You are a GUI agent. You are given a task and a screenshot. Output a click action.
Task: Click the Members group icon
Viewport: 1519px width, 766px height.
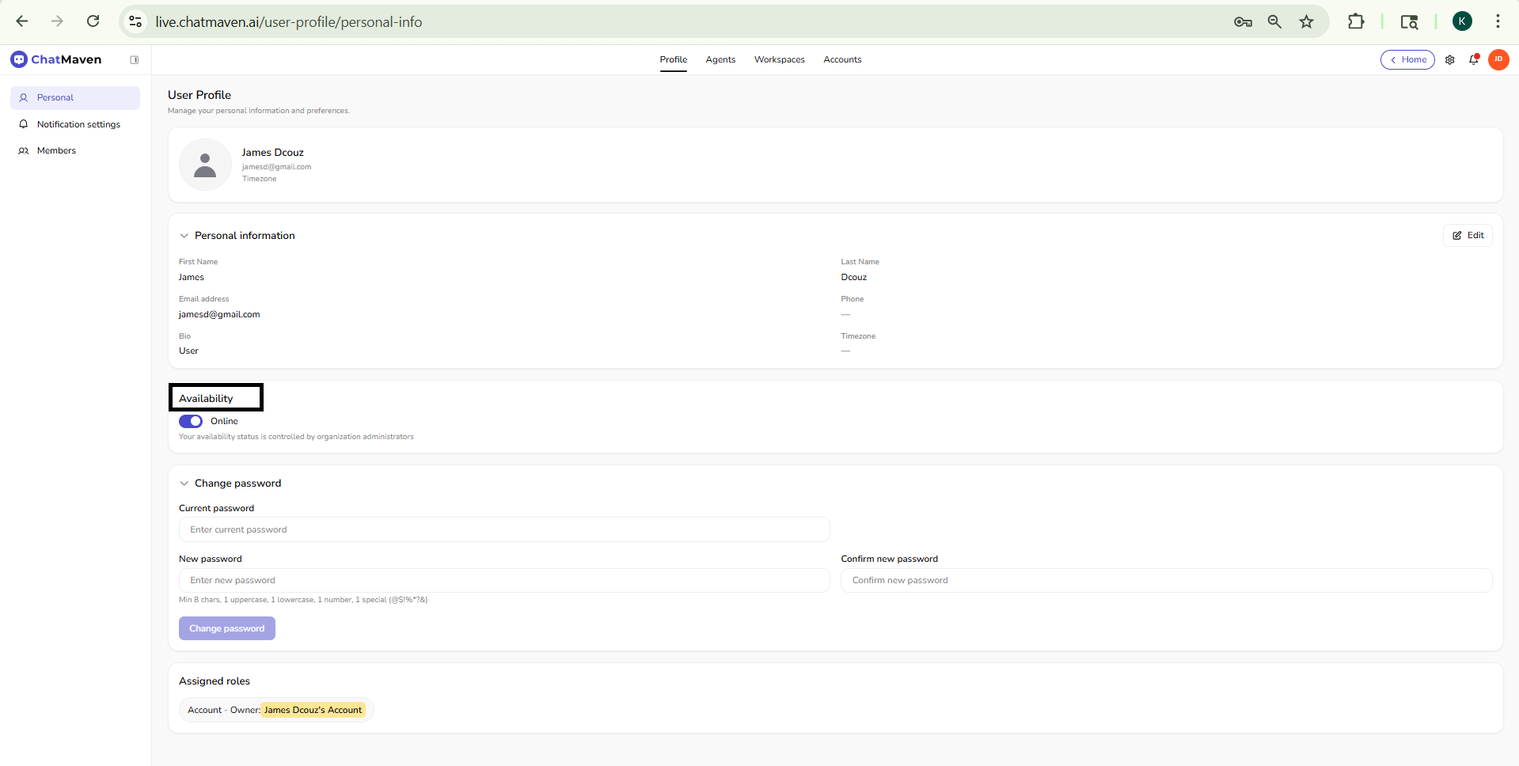(25, 150)
